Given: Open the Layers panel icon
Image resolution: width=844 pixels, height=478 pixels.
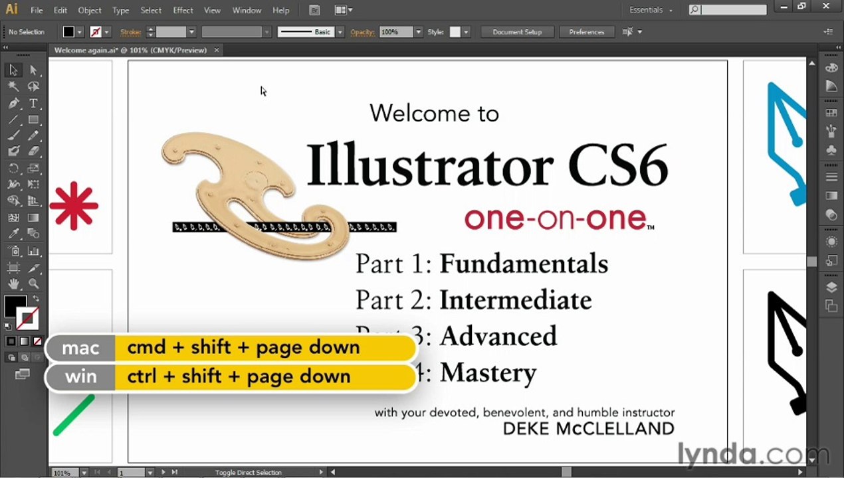Looking at the screenshot, I should click(831, 287).
